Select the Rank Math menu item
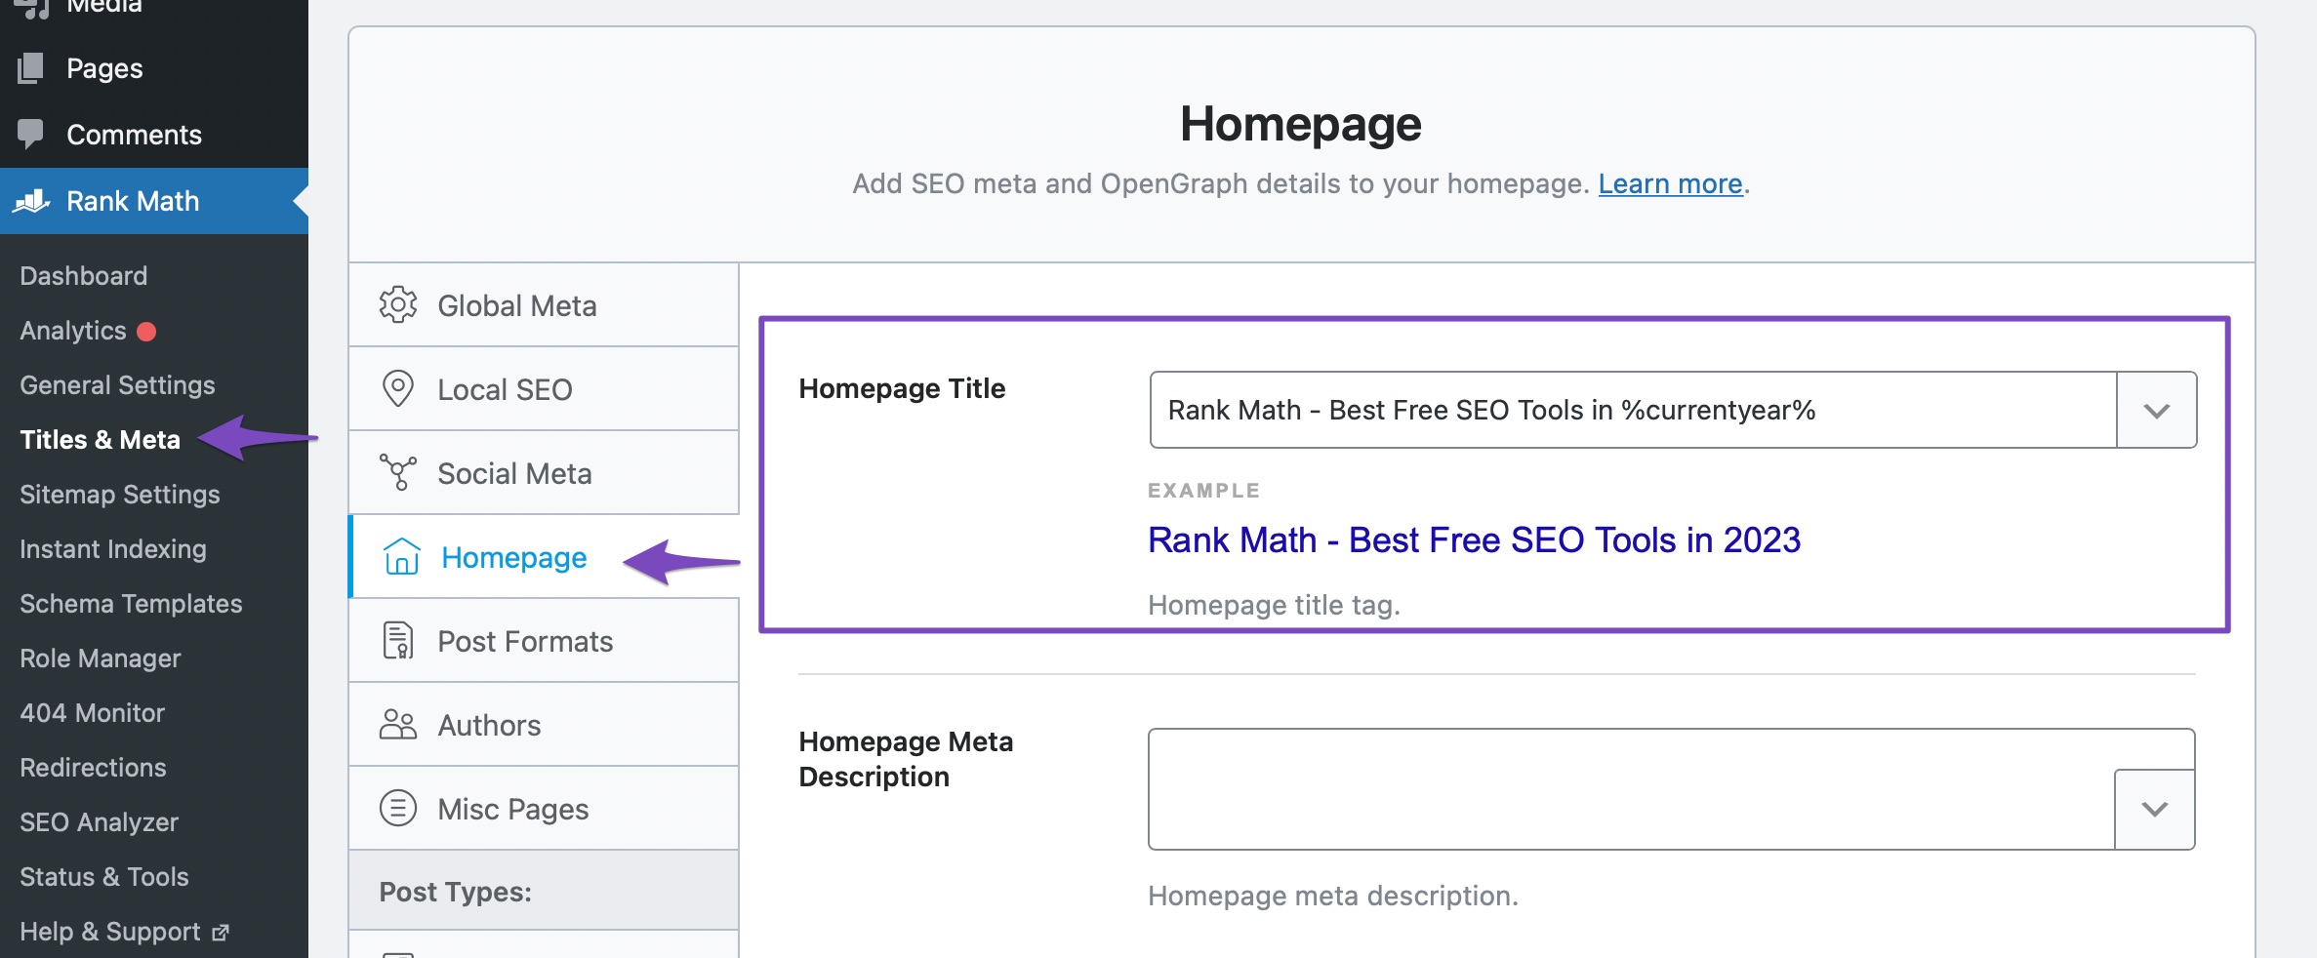Screen dimensions: 2317x958 tap(154, 201)
